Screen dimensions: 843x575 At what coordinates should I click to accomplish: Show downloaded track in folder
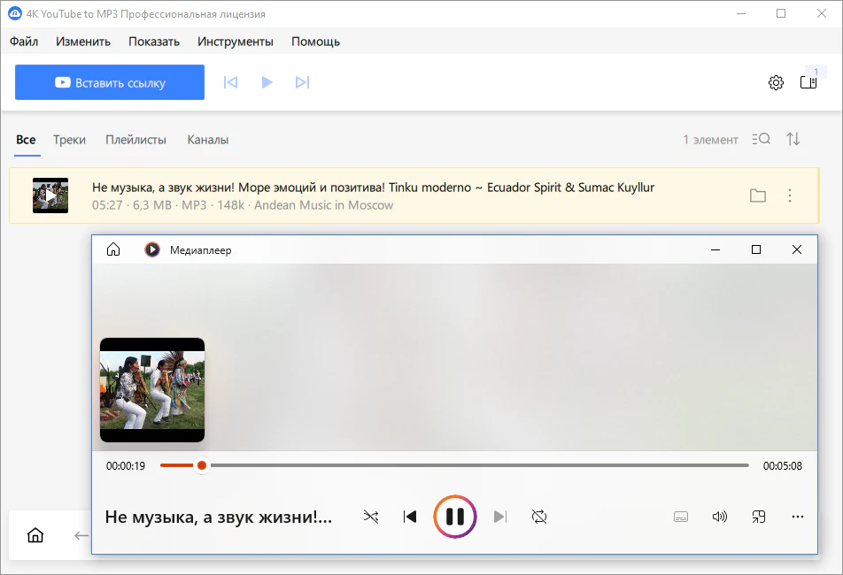[x=757, y=195]
